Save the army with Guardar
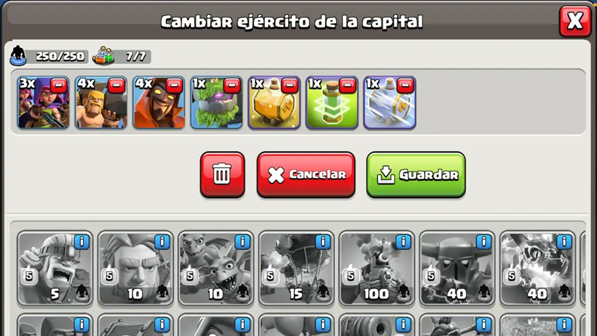Image resolution: width=597 pixels, height=336 pixels. pos(416,175)
